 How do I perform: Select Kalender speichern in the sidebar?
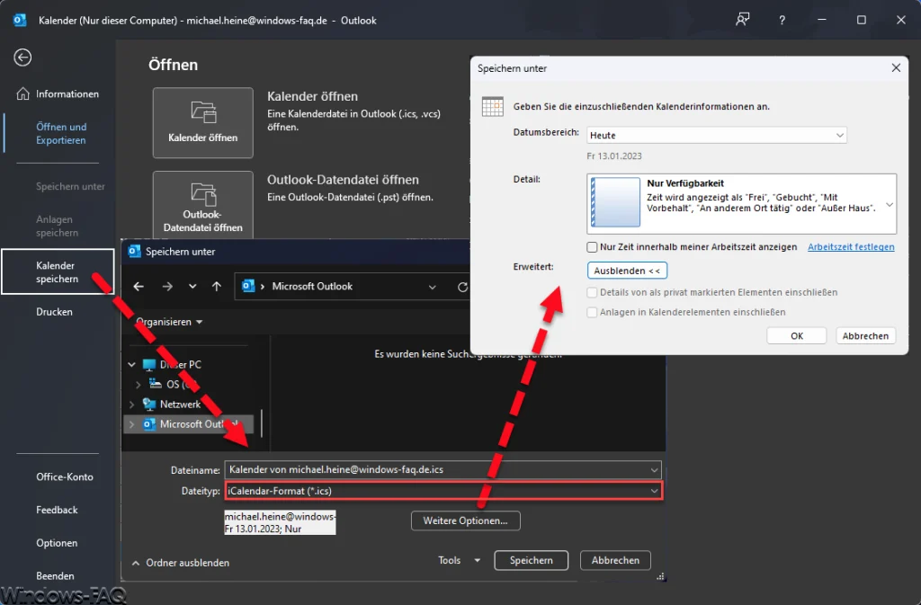58,271
